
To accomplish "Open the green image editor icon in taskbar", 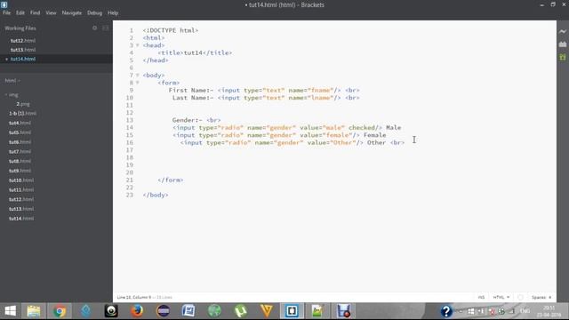I will (317, 311).
